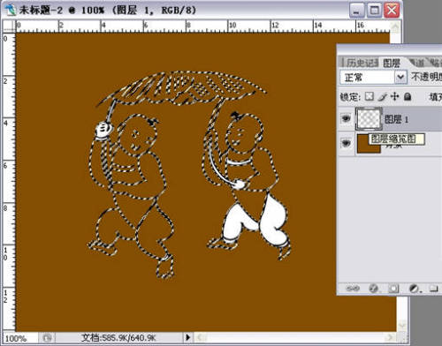Click the document icon in title bar
Viewport: 442px width, 346px height.
pyautogui.click(x=10, y=11)
